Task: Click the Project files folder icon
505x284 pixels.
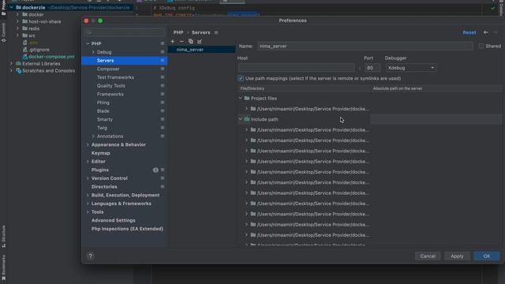Action: coord(247,98)
